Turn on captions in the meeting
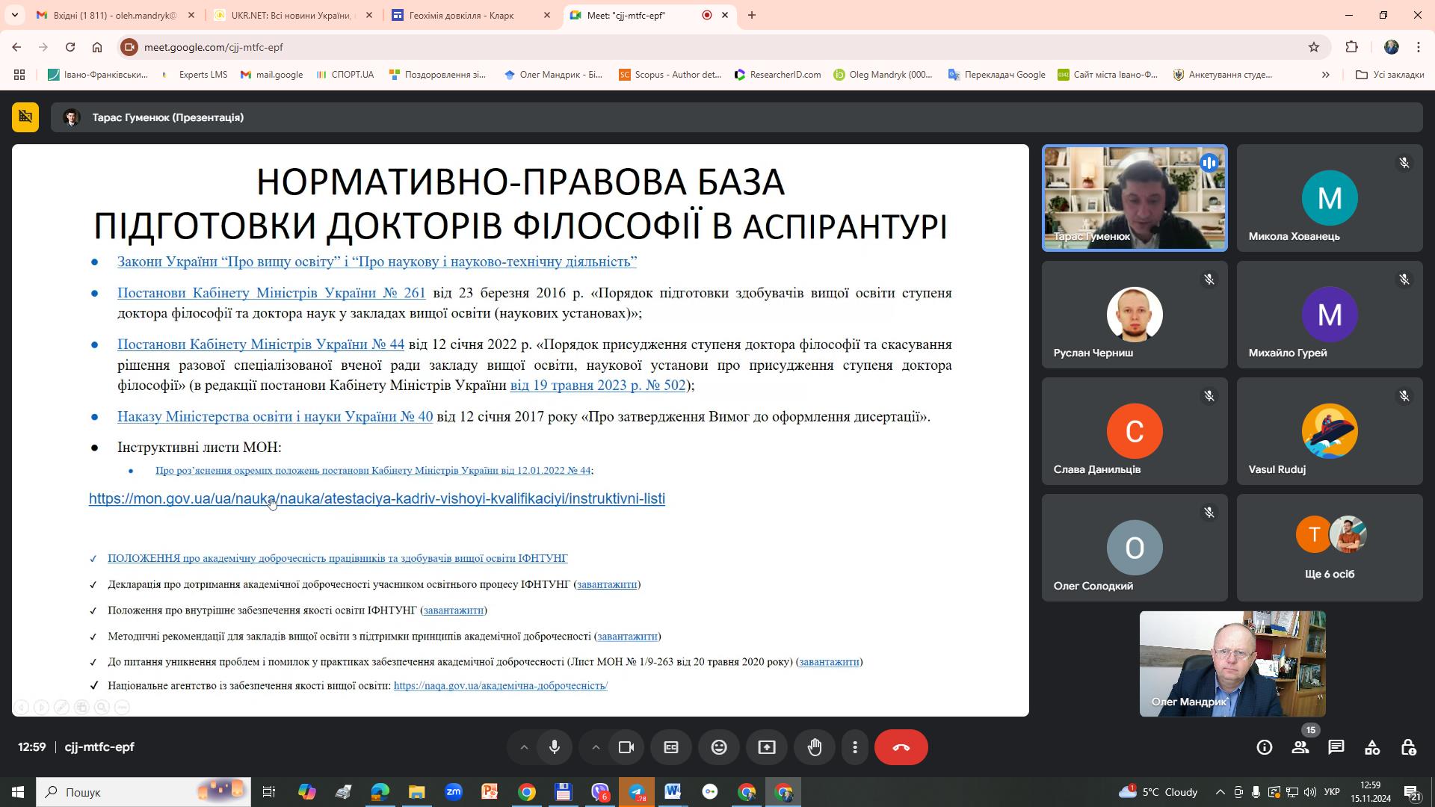Screen dimensions: 1435x807 [671, 746]
